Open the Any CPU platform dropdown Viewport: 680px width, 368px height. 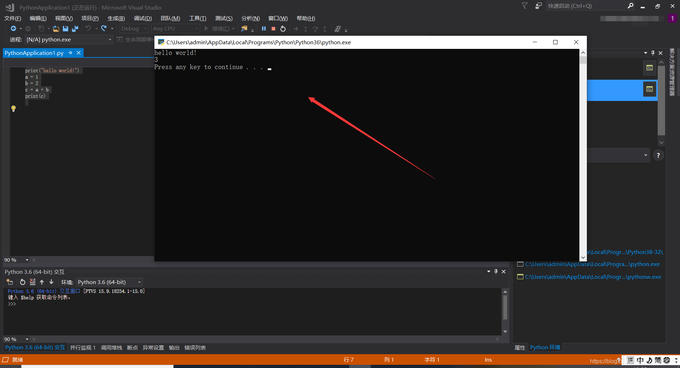click(x=175, y=29)
